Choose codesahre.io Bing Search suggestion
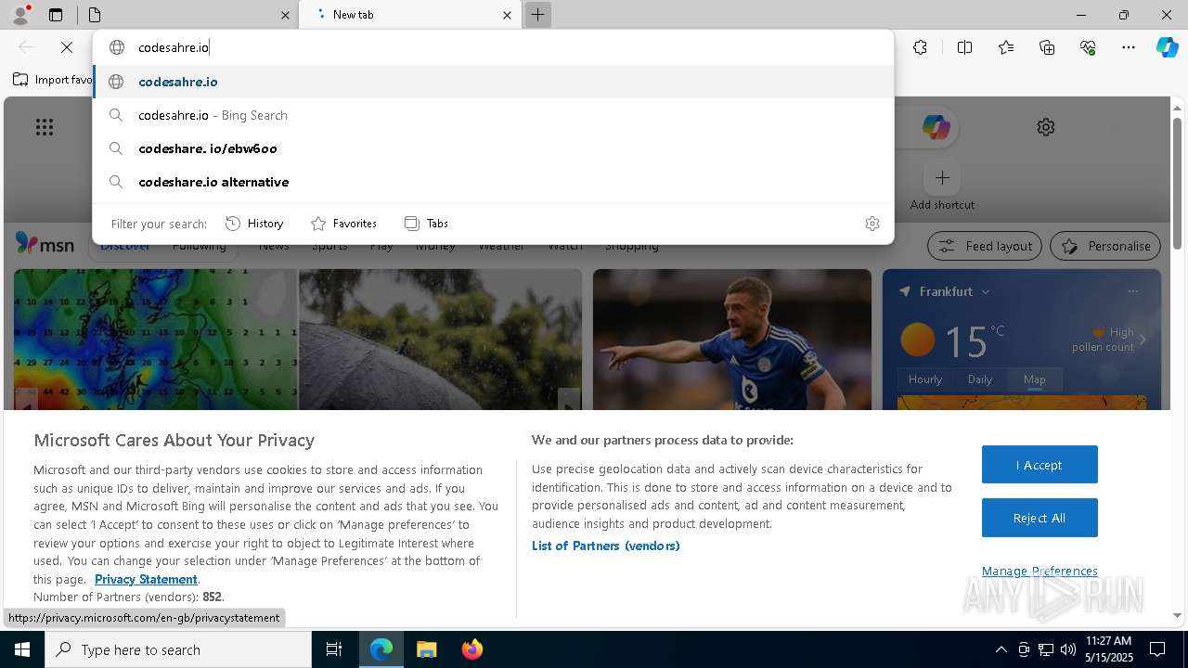1188x668 pixels. click(493, 115)
